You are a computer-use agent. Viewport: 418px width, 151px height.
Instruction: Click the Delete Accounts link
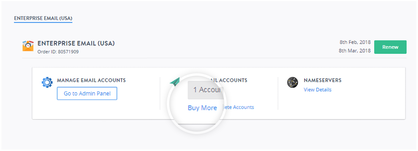[239, 107]
